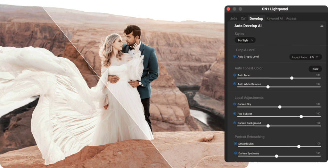
Task: Click the Auto Tone slider handle
Action: pyautogui.click(x=291, y=78)
